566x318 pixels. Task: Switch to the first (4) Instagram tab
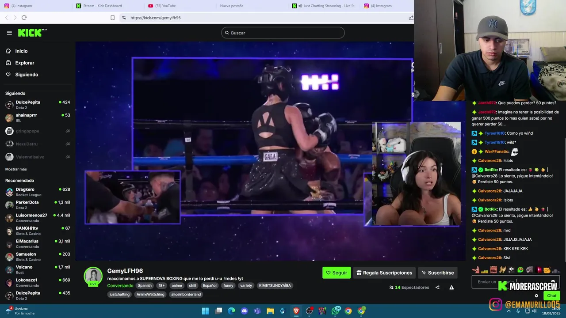pos(21,6)
